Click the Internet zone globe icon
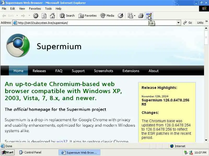The width and height of the screenshot is (209, 156). coord(172,146)
